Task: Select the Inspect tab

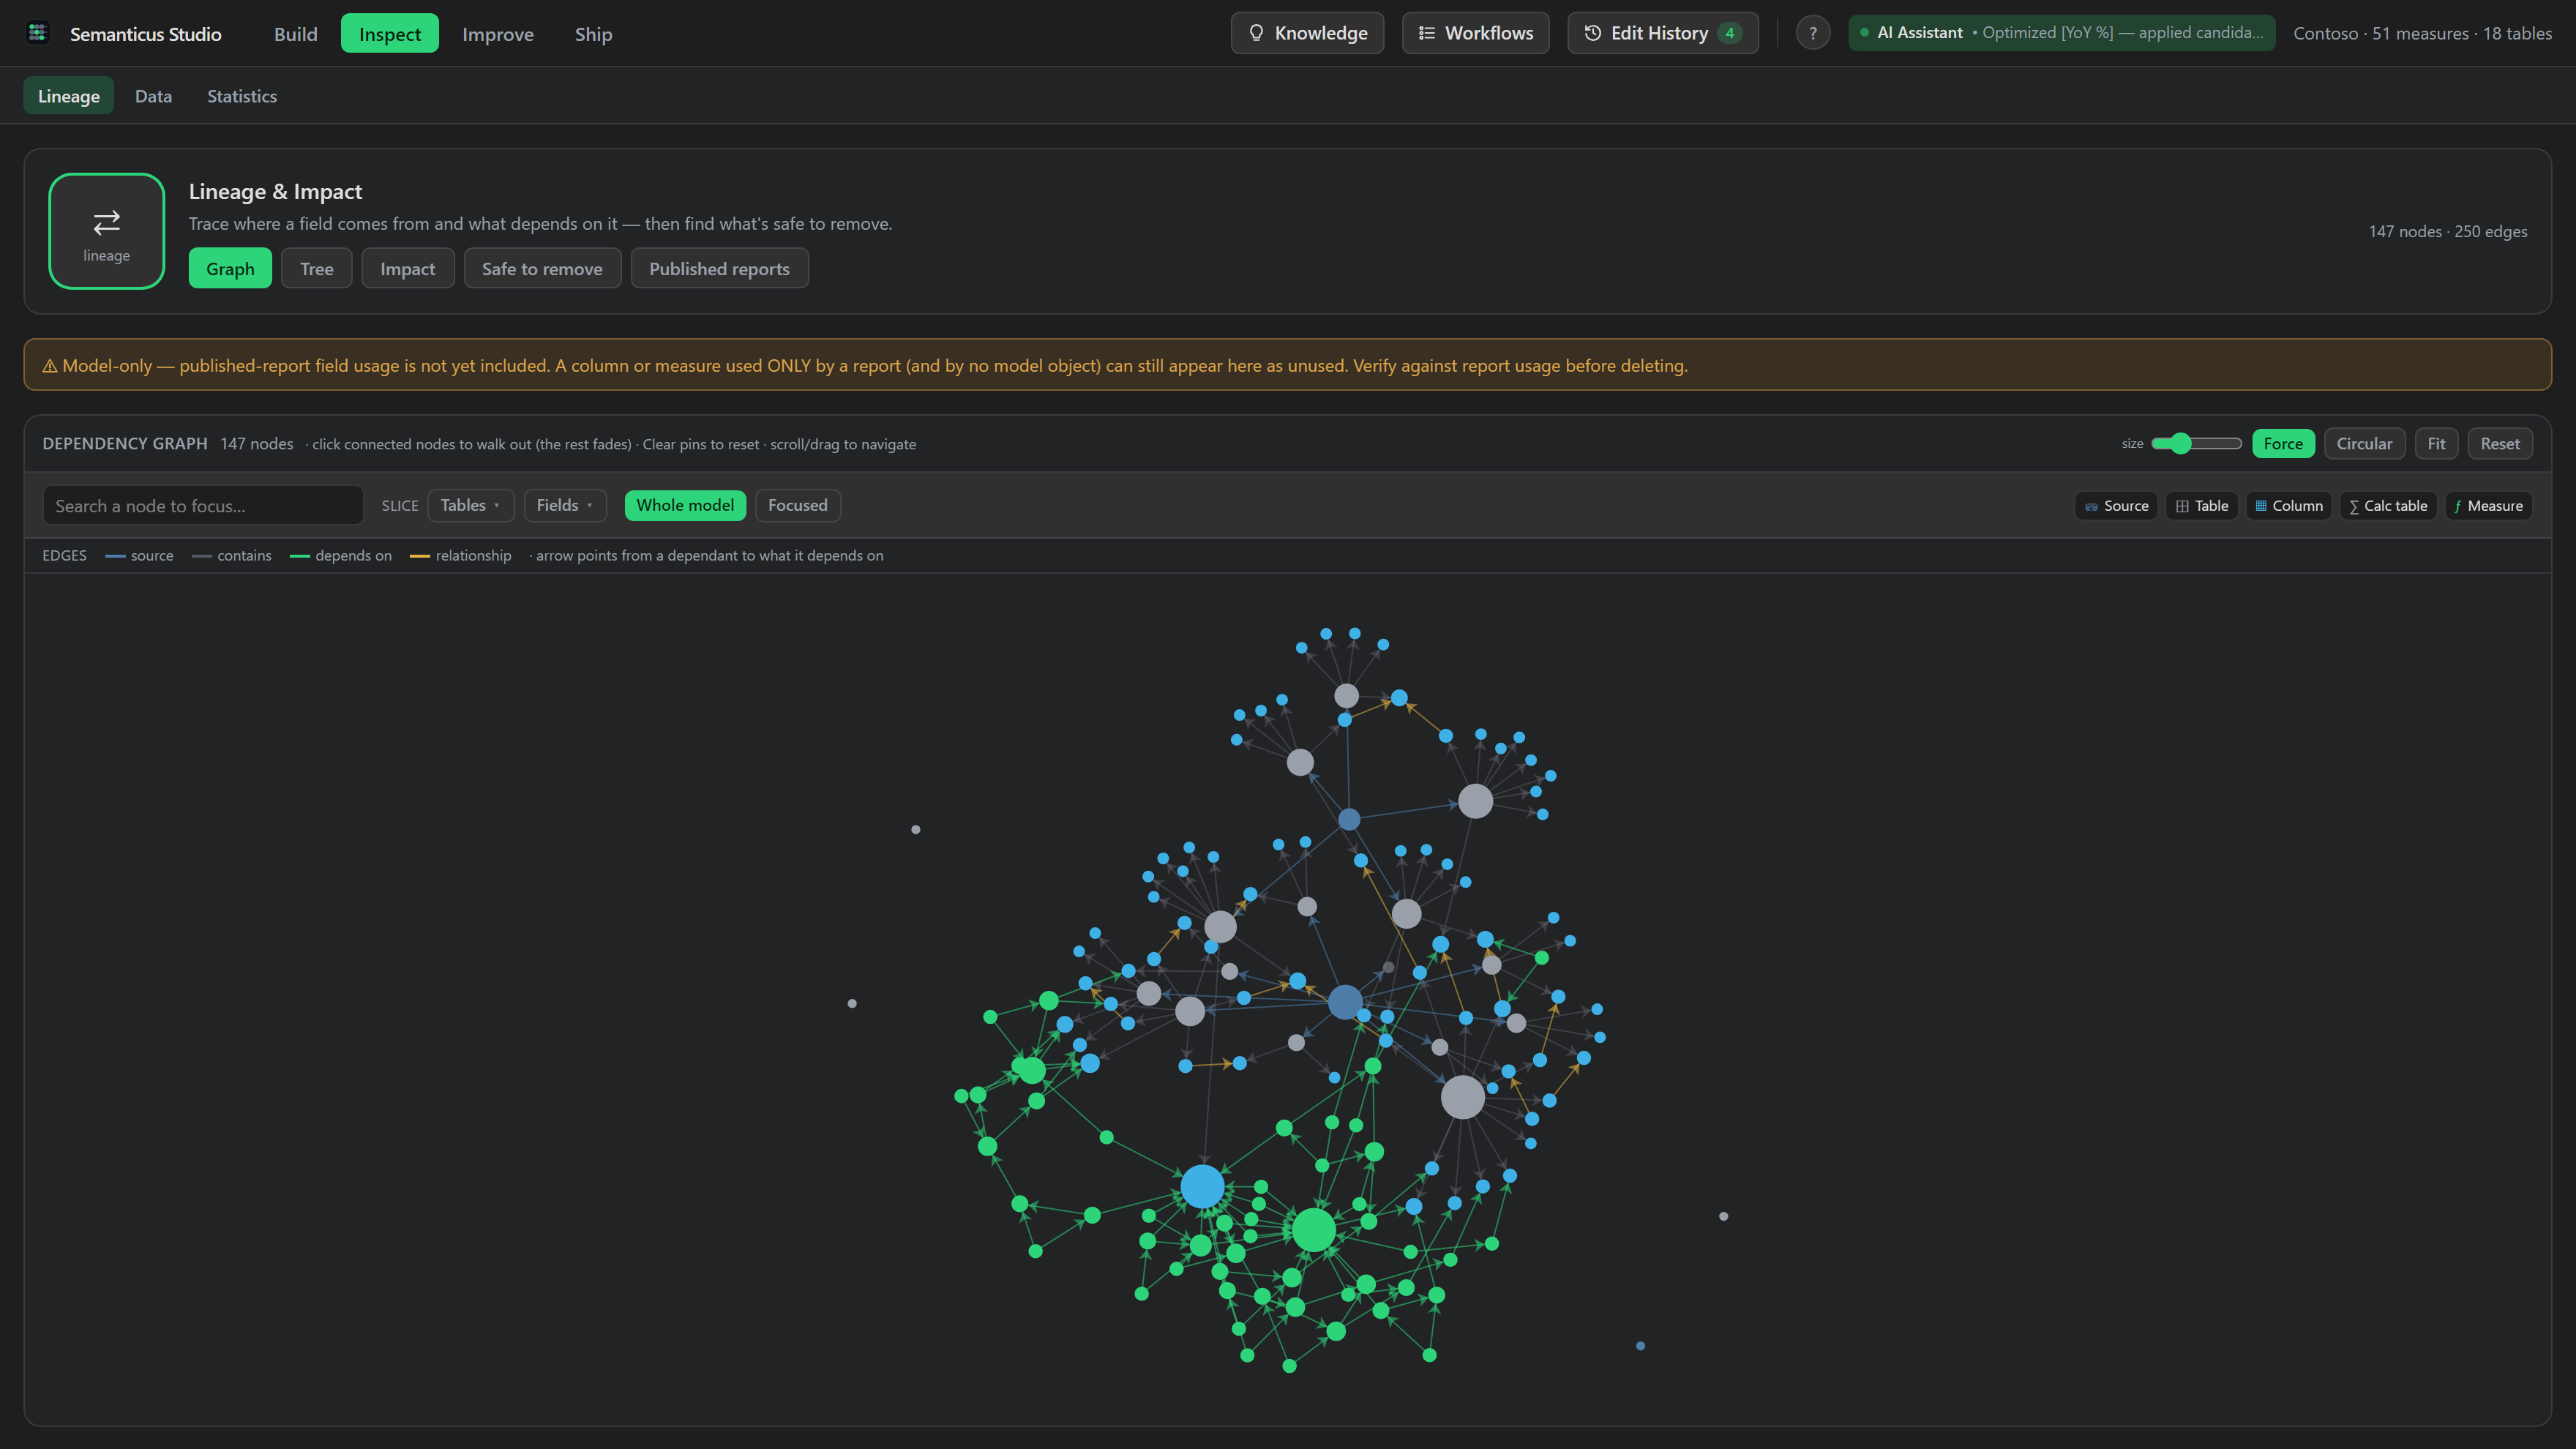Action: (x=389, y=34)
